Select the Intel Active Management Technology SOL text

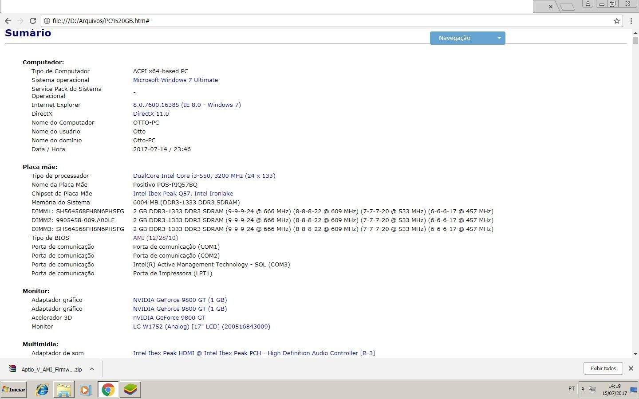(211, 265)
